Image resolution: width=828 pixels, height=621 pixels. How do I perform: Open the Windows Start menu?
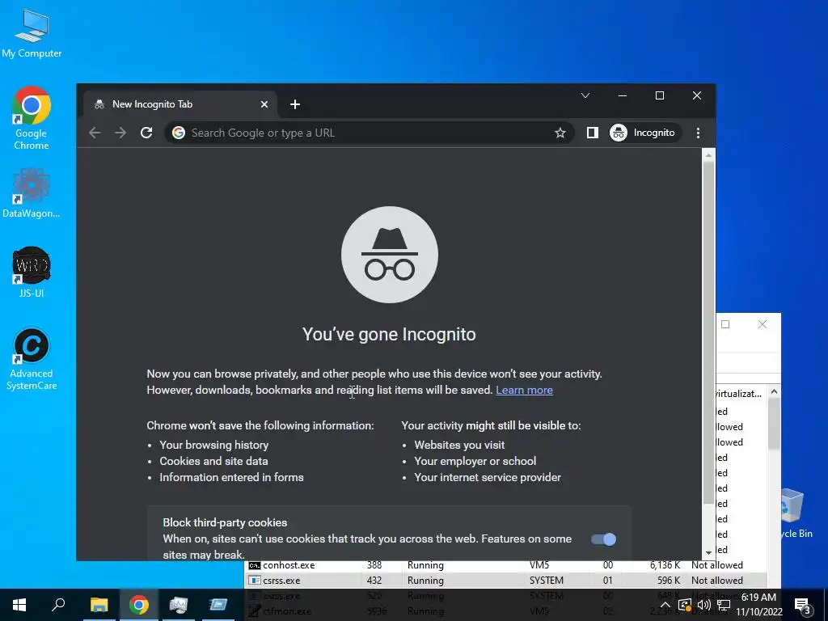point(19,605)
